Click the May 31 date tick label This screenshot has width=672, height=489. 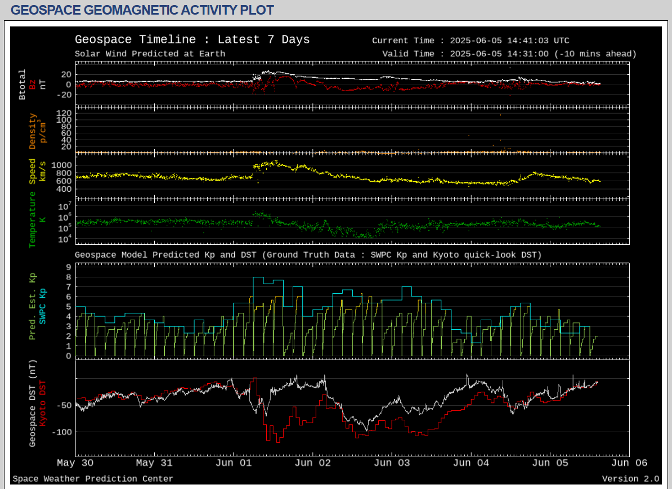pyautogui.click(x=154, y=463)
